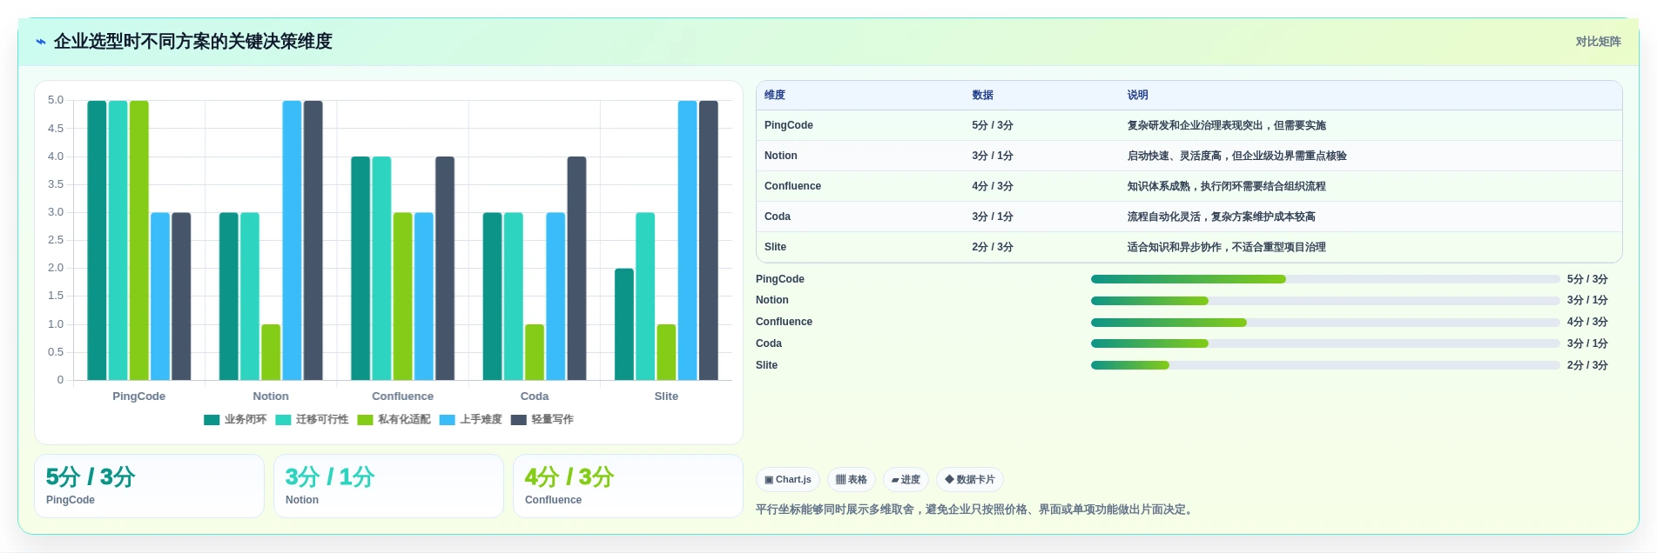
Task: Click the 说明 column header
Action: pos(1138,95)
